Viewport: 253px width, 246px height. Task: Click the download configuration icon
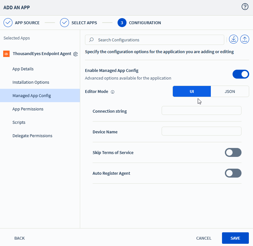234,39
